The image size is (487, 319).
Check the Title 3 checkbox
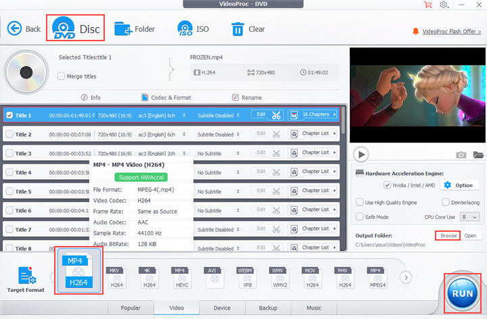pos(9,153)
